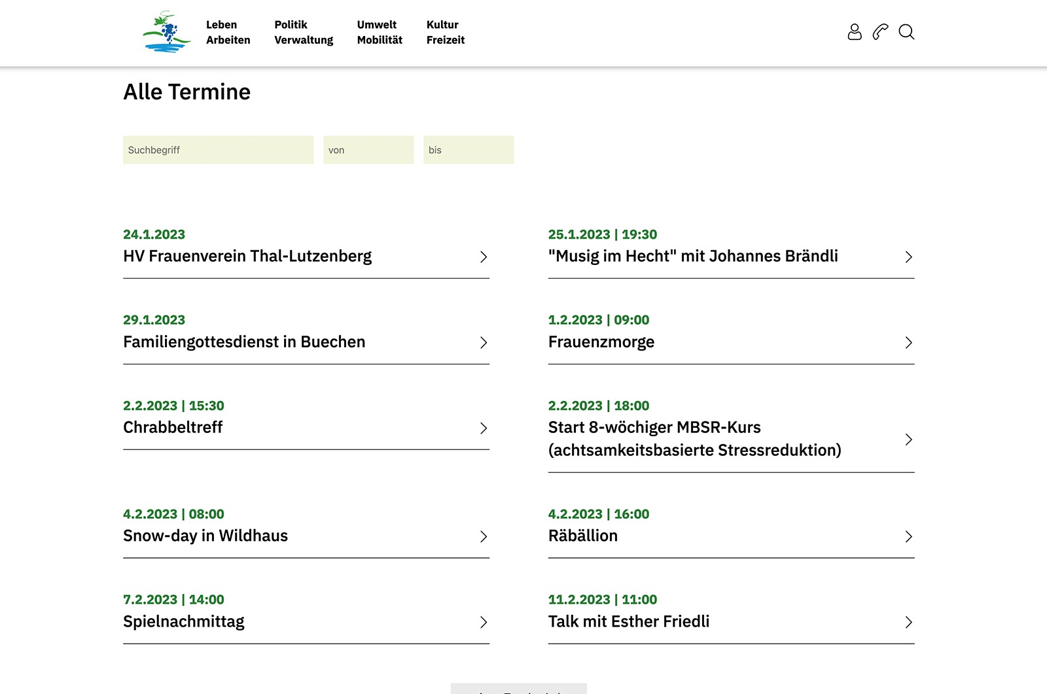
Task: Expand the Umwelt Mobilität menu
Action: pyautogui.click(x=380, y=32)
